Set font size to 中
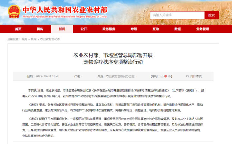The height and width of the screenshot is (144, 232). [x=166, y=76]
